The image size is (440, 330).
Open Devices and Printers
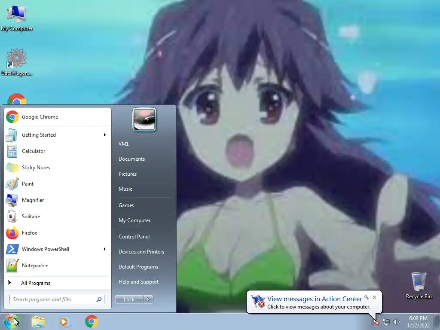coord(141,252)
